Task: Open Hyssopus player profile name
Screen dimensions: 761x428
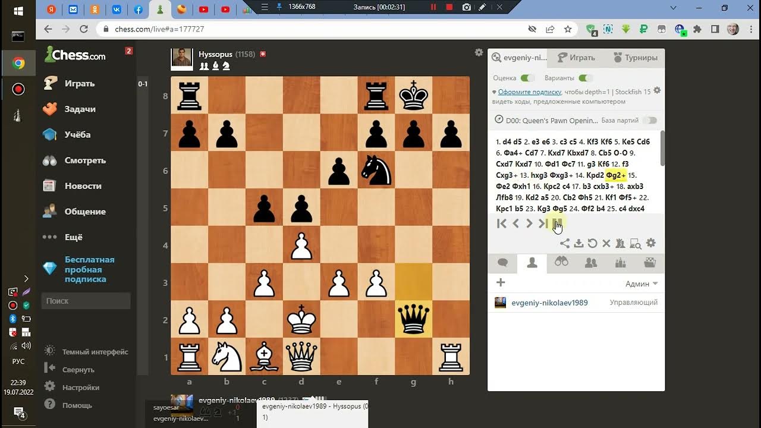Action: [x=215, y=54]
